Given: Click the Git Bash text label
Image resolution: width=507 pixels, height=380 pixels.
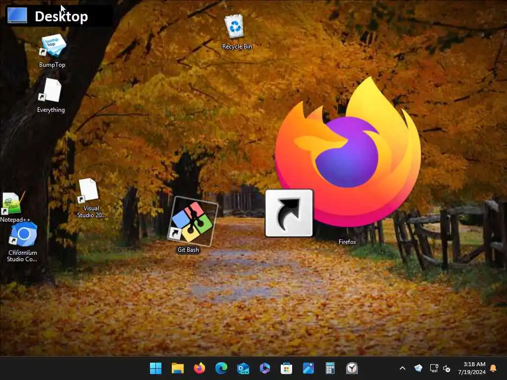Looking at the screenshot, I should pos(188,249).
